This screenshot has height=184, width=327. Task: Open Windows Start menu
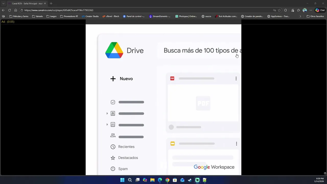pos(122,180)
